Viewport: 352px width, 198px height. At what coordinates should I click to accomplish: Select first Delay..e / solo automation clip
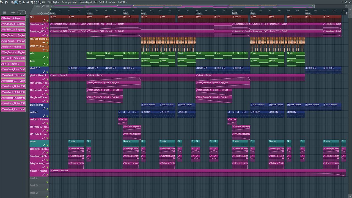point(76,165)
